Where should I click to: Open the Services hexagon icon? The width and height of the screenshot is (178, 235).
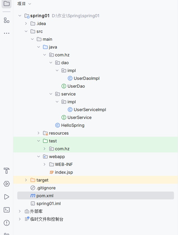(x=7, y=184)
